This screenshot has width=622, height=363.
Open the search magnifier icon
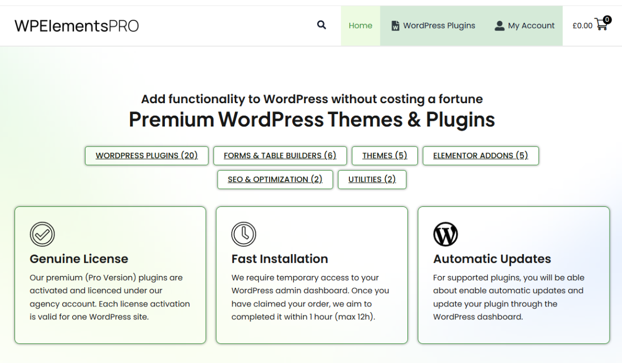click(321, 25)
